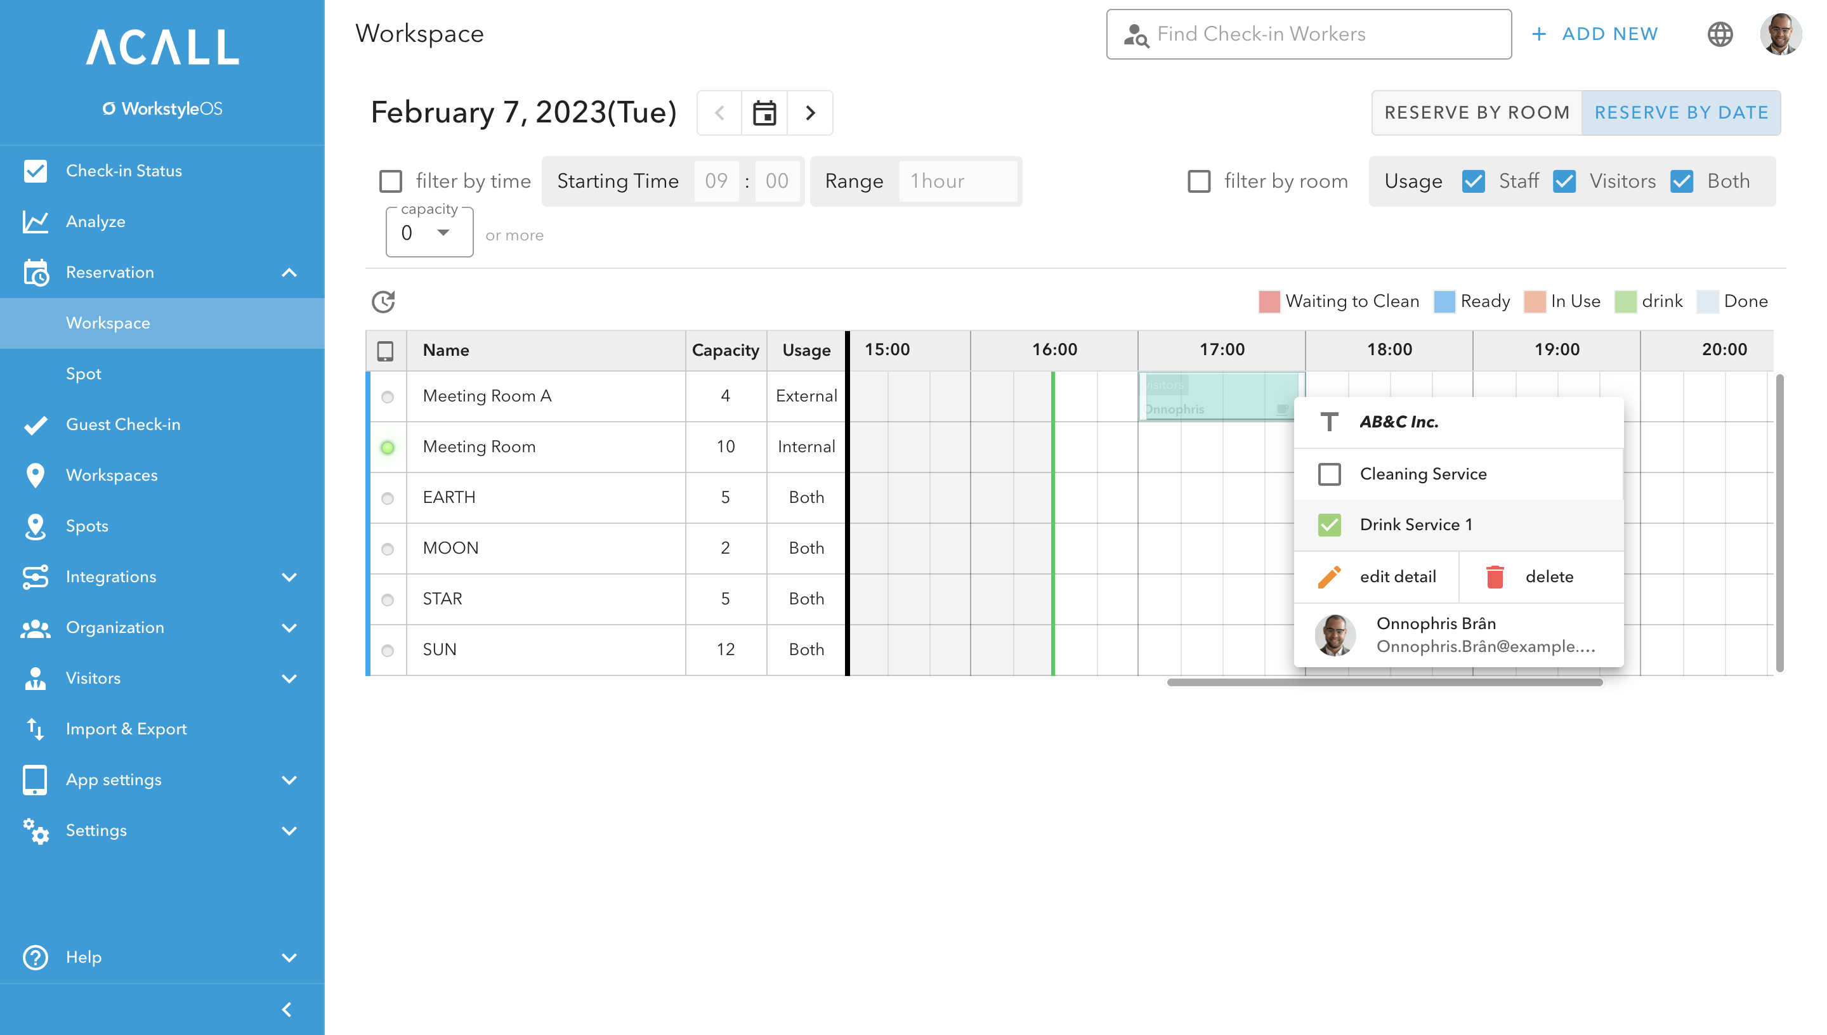Open the calendar date picker
1827x1035 pixels.
coord(764,113)
